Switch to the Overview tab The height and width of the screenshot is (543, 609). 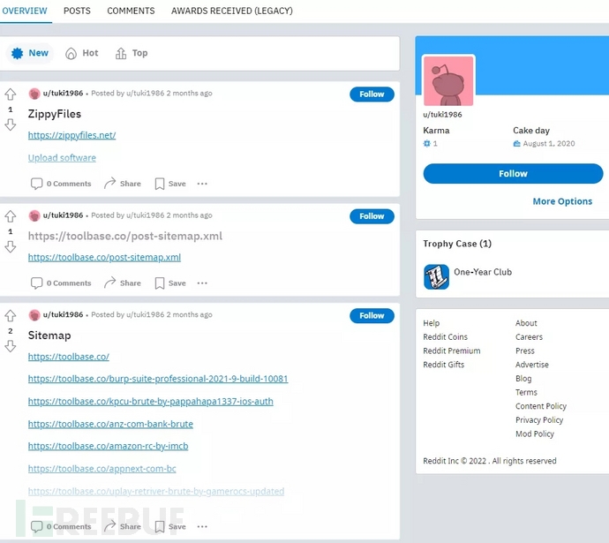click(25, 11)
